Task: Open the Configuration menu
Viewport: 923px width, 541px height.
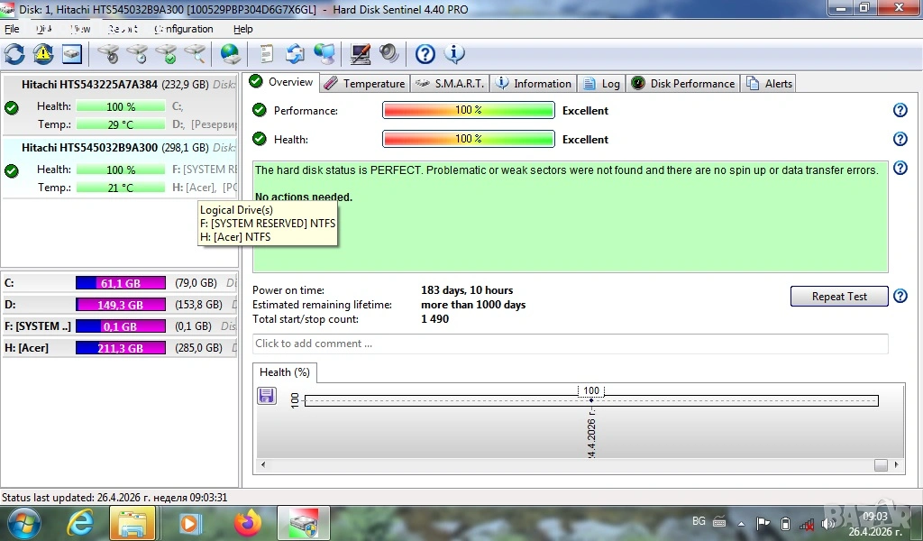Action: [184, 29]
